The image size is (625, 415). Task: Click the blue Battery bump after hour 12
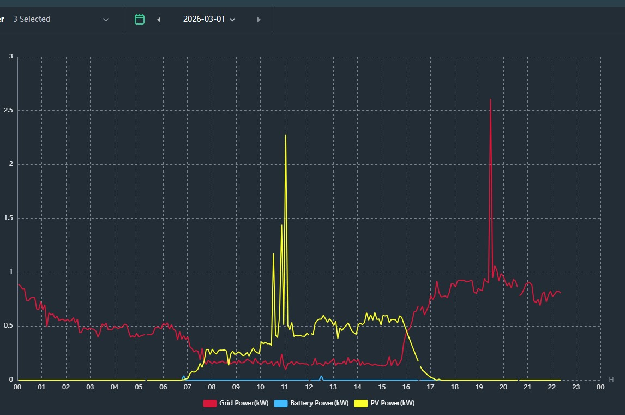tap(321, 376)
